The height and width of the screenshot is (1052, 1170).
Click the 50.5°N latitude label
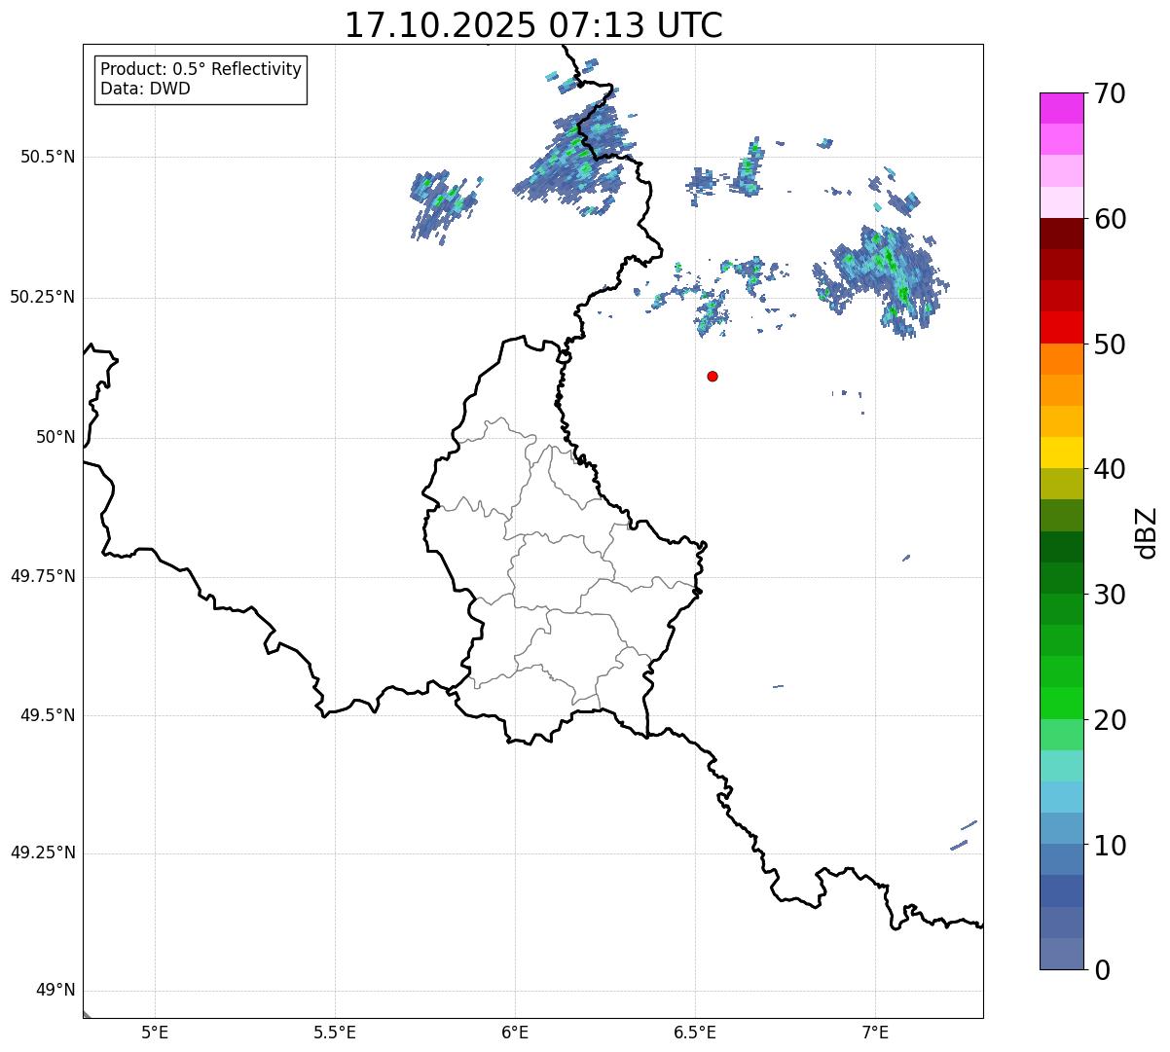pos(49,157)
